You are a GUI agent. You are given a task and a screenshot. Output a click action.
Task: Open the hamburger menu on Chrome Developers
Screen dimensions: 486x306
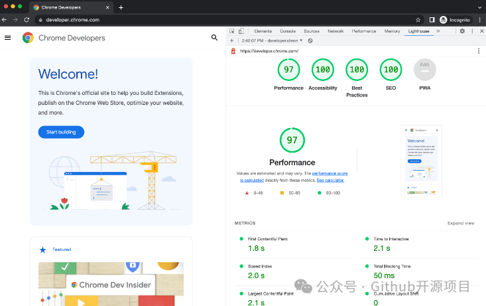click(8, 38)
